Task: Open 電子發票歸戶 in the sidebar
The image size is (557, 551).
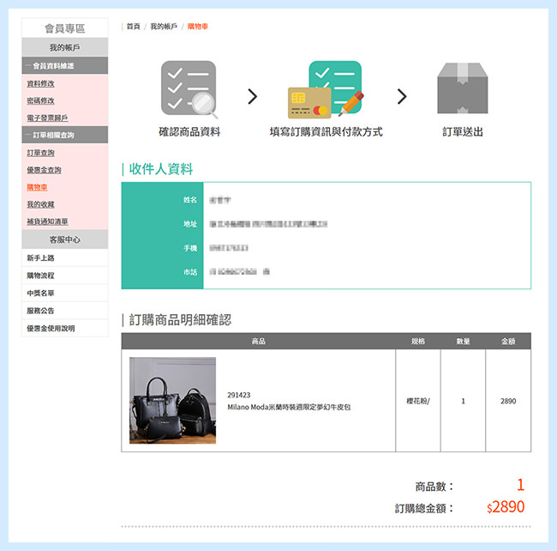Action: [x=47, y=118]
